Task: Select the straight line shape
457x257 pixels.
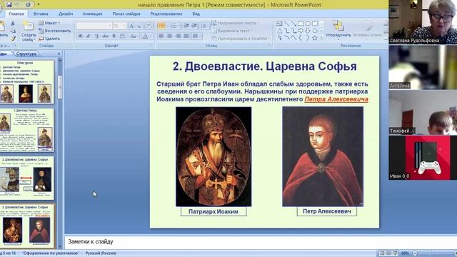Action: [x=287, y=24]
